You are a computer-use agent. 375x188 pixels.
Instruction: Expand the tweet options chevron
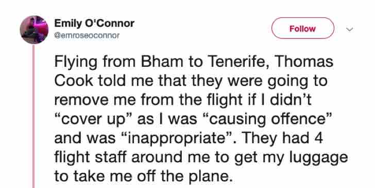(350, 30)
